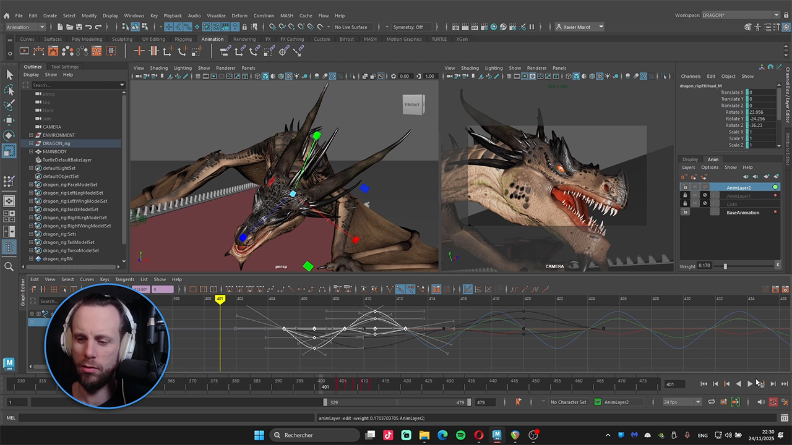Unlock the AnimLayer1 layer

pyautogui.click(x=685, y=195)
